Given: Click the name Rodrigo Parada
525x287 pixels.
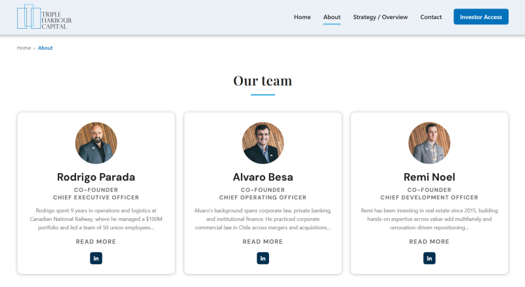Looking at the screenshot, I should click(96, 177).
